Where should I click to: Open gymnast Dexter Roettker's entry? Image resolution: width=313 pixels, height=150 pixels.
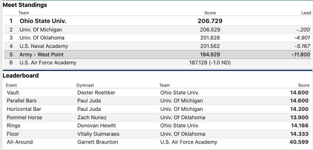96,93
